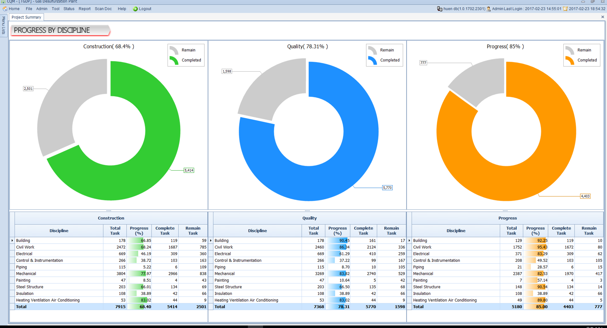Expand the Menu Lists side panel
This screenshot has width=607, height=328.
(4, 25)
